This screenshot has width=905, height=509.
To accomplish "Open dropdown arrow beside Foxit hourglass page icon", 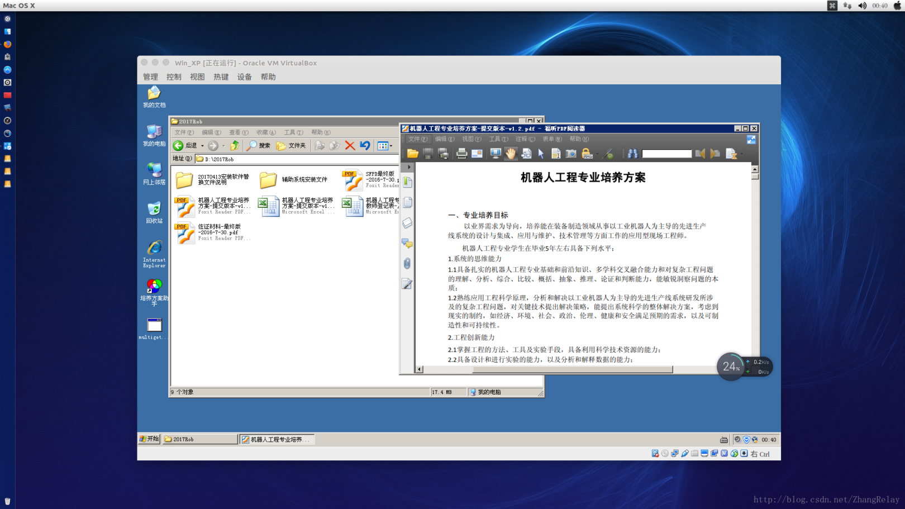I will tap(742, 154).
